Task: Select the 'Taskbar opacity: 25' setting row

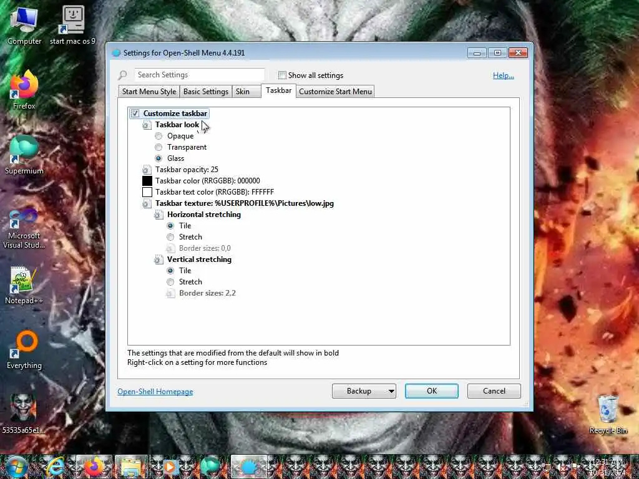Action: (x=187, y=170)
